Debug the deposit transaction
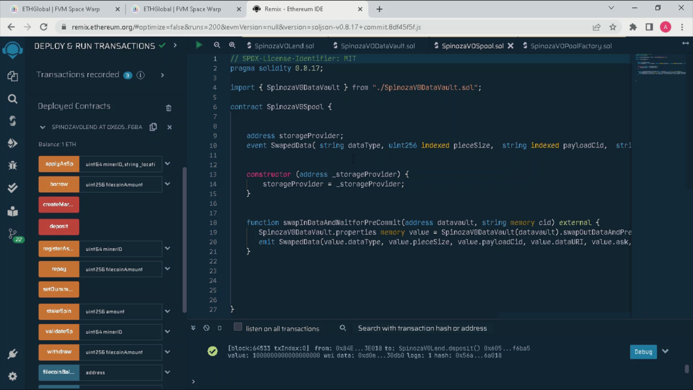Image resolution: width=693 pixels, height=390 pixels. (643, 352)
